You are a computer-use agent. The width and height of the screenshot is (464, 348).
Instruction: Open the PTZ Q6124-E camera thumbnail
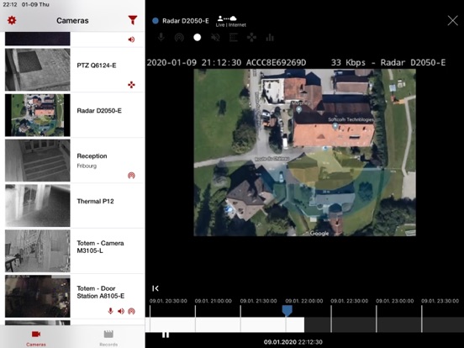tap(38, 70)
